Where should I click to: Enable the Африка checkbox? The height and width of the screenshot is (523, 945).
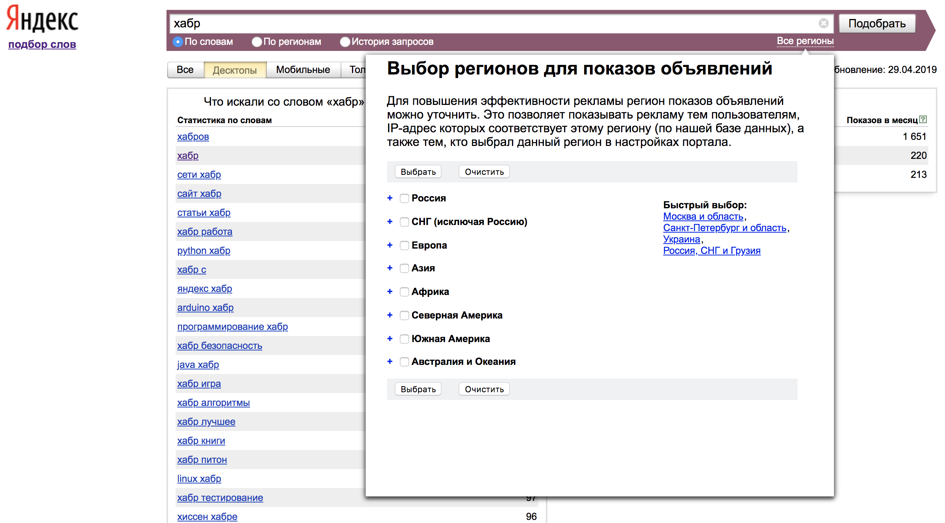(404, 292)
